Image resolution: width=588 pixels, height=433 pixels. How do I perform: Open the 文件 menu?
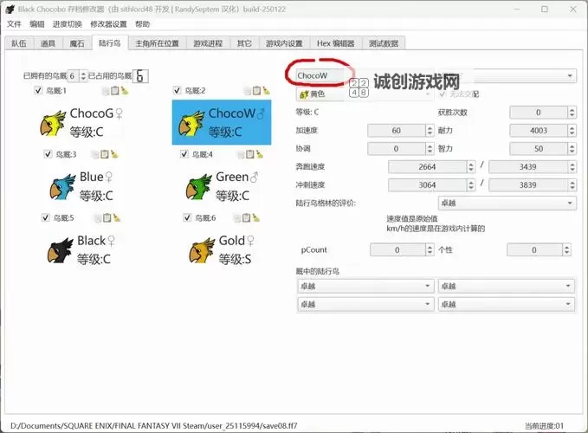click(x=14, y=24)
